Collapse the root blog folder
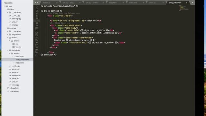This screenshot has height=116, width=206. 4,6
